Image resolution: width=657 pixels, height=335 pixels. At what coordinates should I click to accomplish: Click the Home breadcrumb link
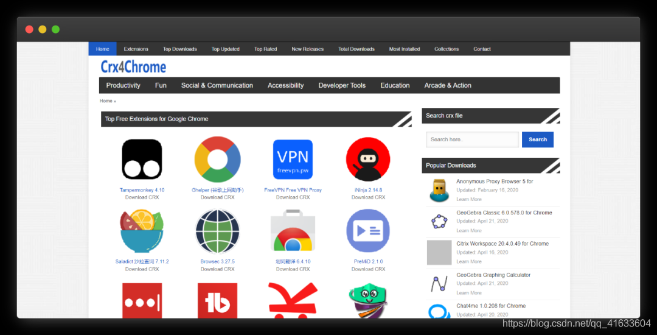coord(106,101)
